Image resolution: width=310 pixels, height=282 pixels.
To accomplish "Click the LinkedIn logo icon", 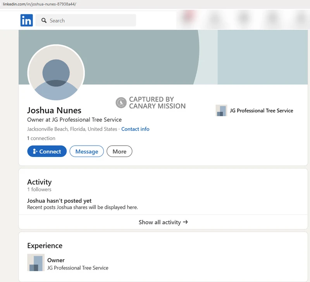I will [26, 20].
